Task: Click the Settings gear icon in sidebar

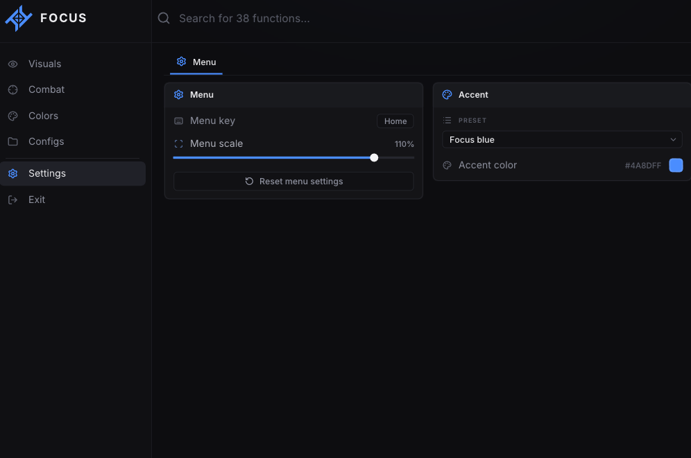Action: tap(12, 173)
